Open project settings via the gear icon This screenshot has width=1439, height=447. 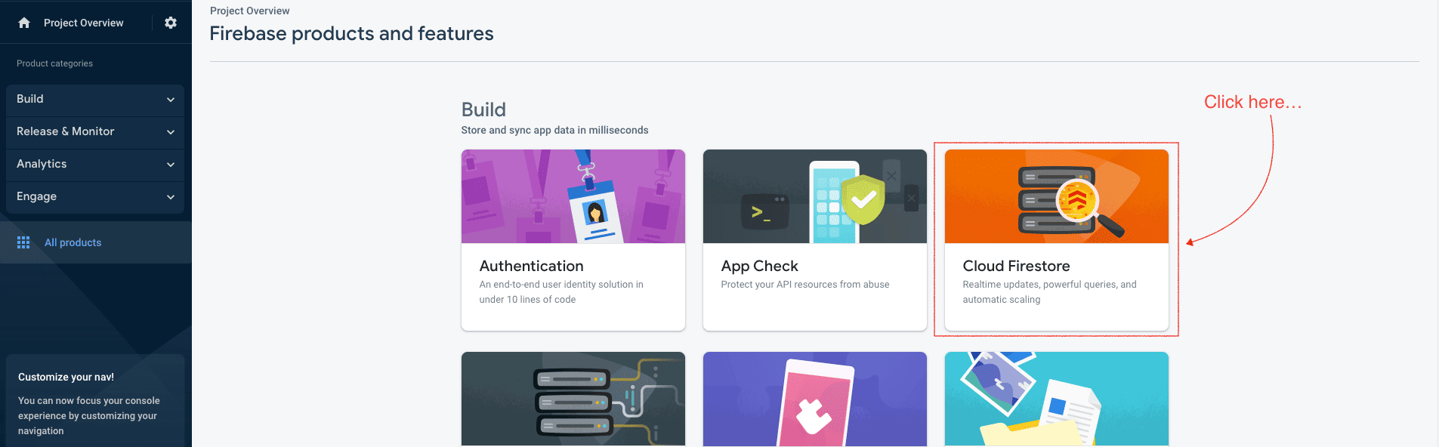(x=171, y=23)
